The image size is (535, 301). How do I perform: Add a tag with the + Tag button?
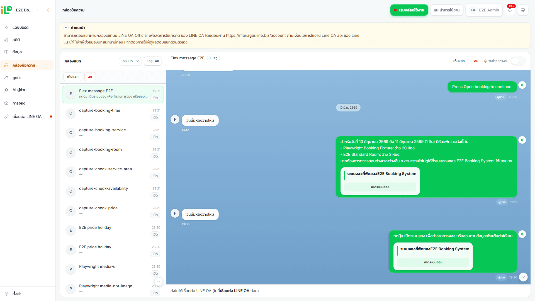pos(213,58)
